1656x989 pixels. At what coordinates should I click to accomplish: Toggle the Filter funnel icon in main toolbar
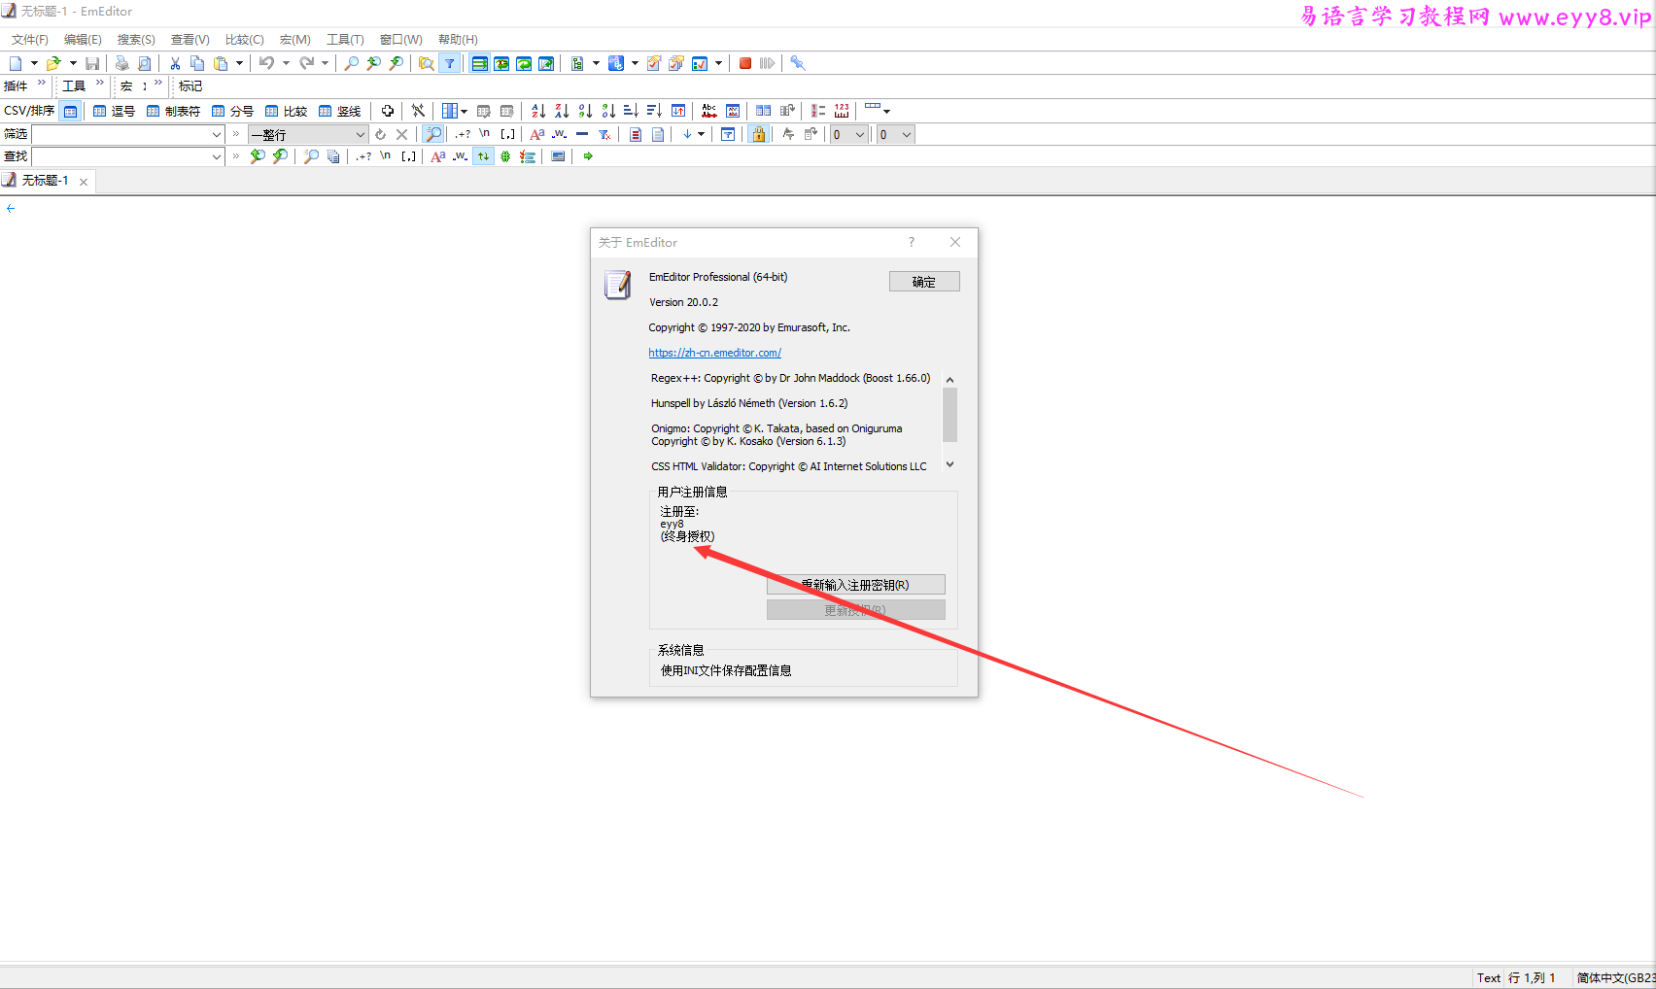coord(450,63)
